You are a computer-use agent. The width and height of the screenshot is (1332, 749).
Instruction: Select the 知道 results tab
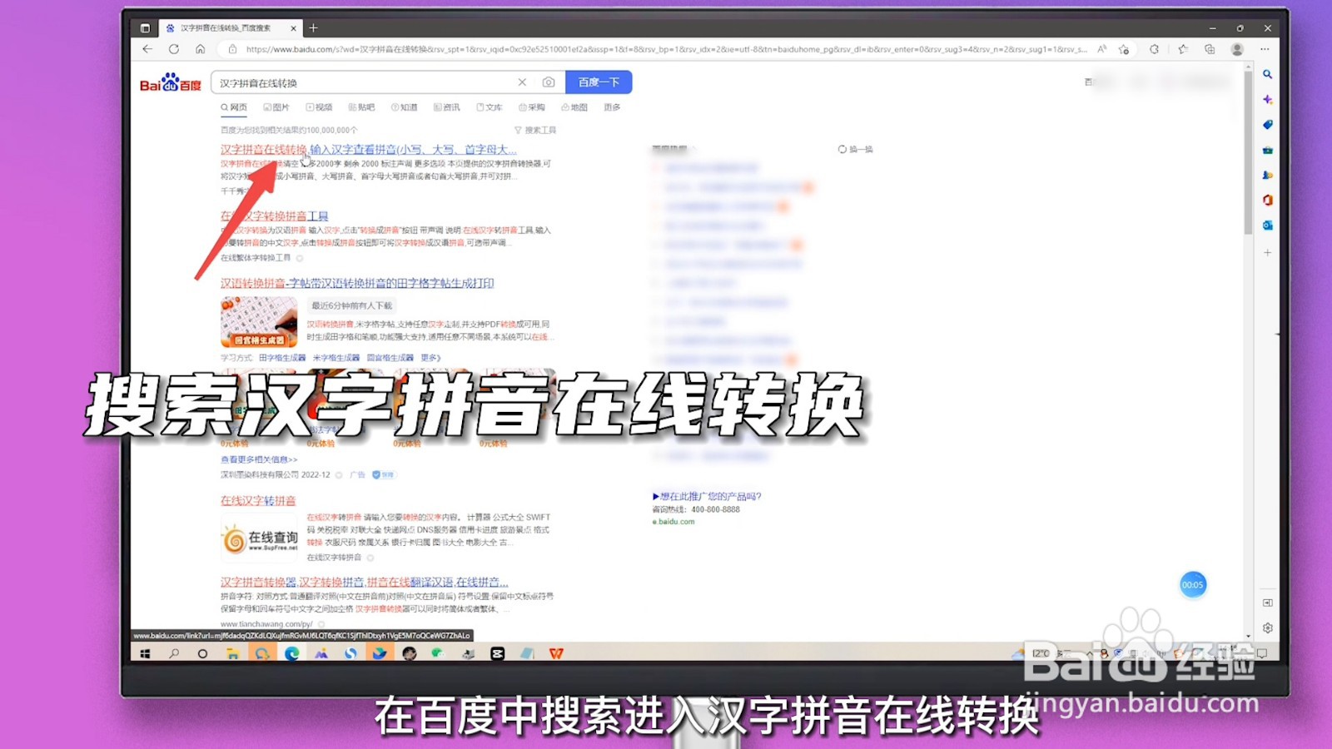click(x=405, y=107)
